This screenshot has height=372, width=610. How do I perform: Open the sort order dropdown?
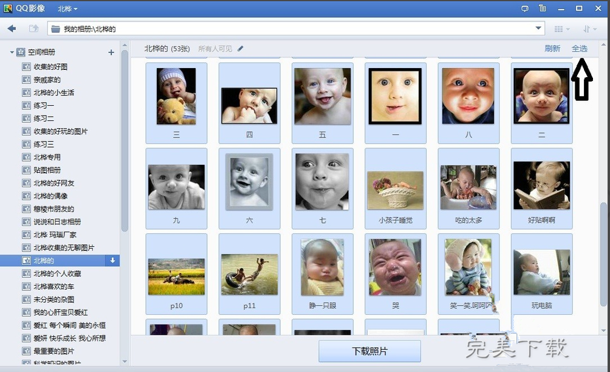[589, 29]
